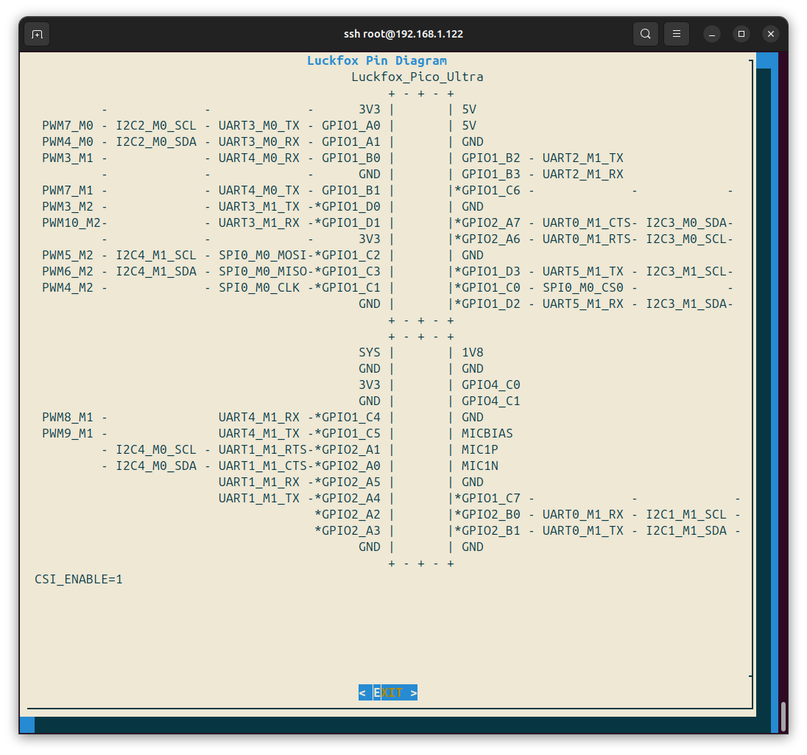Click the UART0_M1_CTS label

tap(587, 223)
